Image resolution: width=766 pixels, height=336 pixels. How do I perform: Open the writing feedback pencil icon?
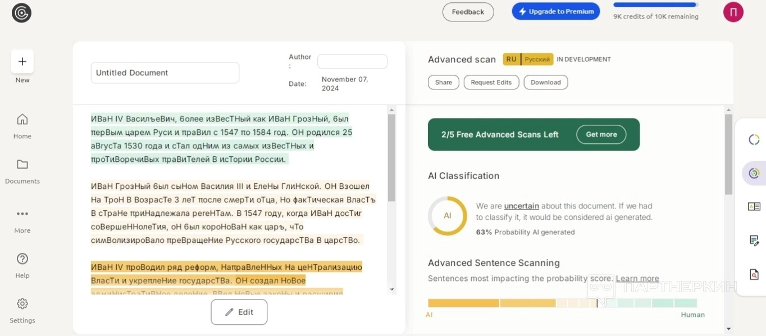(754, 240)
